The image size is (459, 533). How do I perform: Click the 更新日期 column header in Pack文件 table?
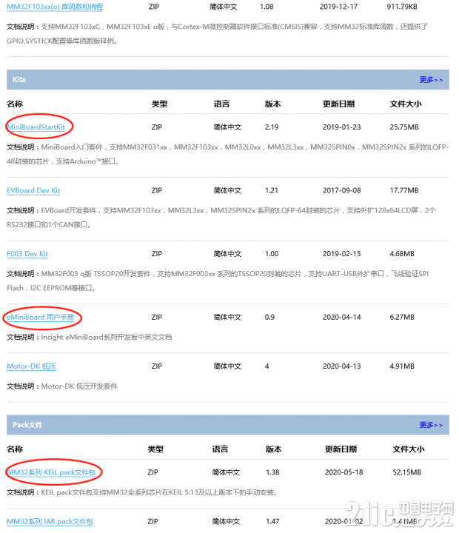point(341,449)
